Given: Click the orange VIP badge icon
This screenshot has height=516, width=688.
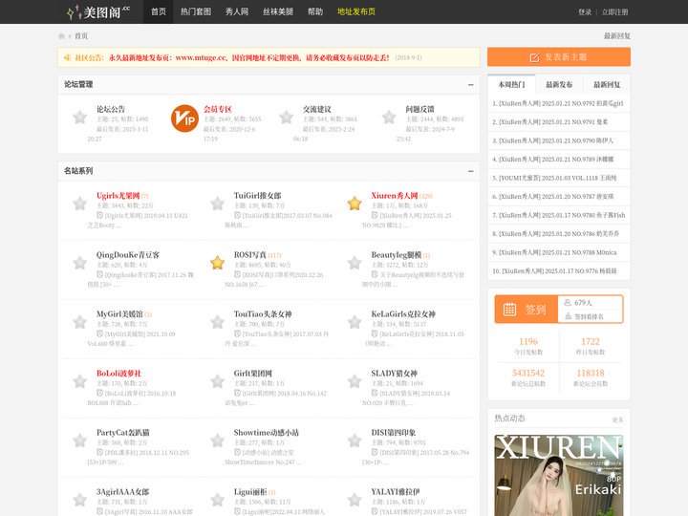Looking at the screenshot, I should 184,118.
